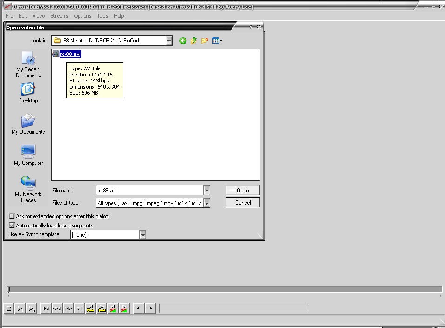445x328 pixels.
Task: Open the Options menu
Action: [83, 16]
